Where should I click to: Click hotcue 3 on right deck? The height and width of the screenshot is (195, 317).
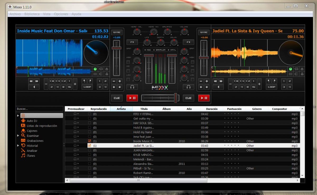point(284,87)
